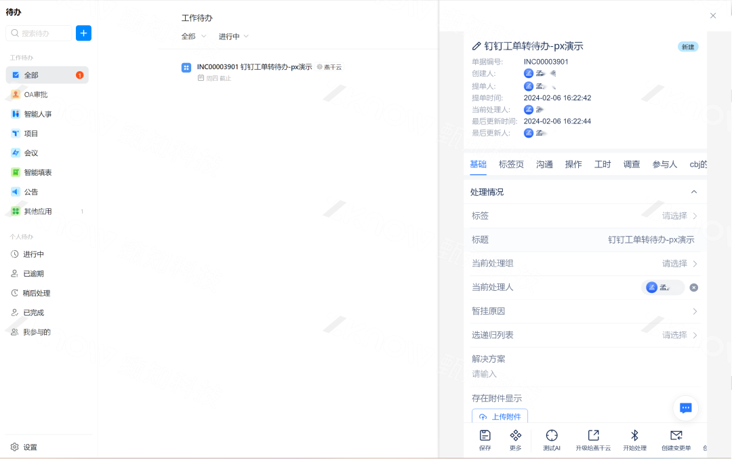The image size is (732, 459).
Task: Click the 标题 field value
Action: pyautogui.click(x=651, y=239)
